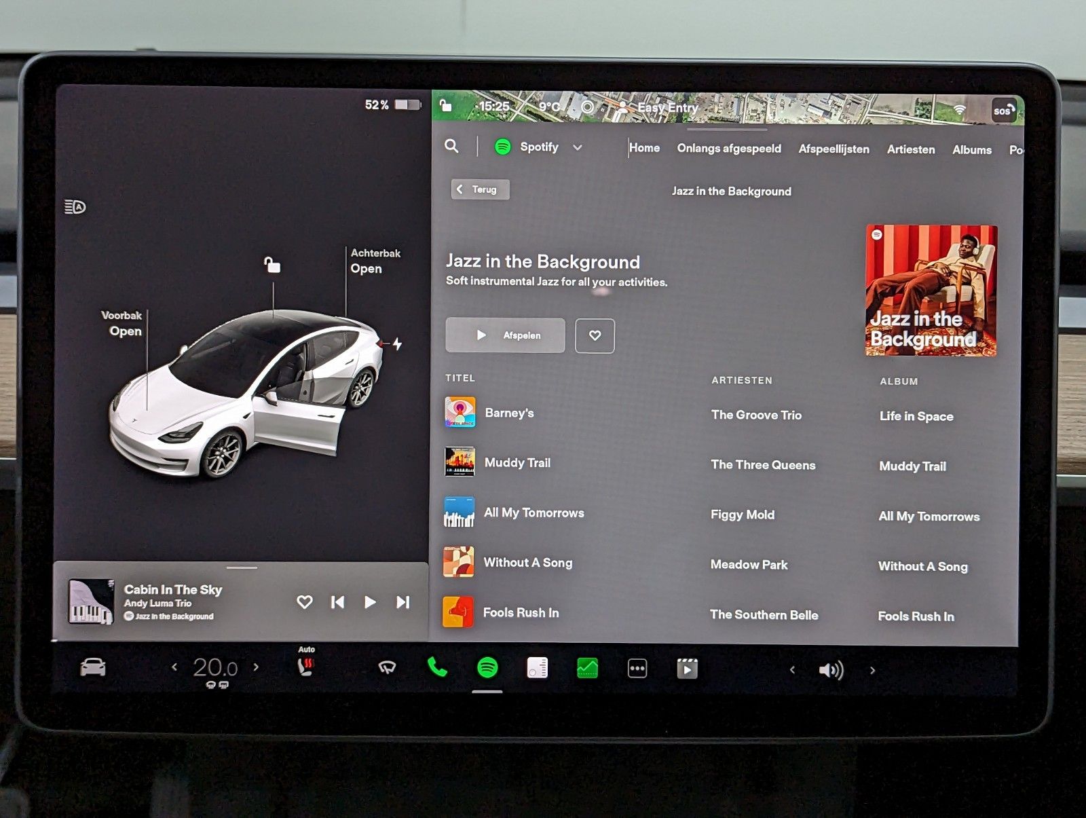Screen dimensions: 1086x818
Task: Play the track Without A Song
Action: point(527,563)
